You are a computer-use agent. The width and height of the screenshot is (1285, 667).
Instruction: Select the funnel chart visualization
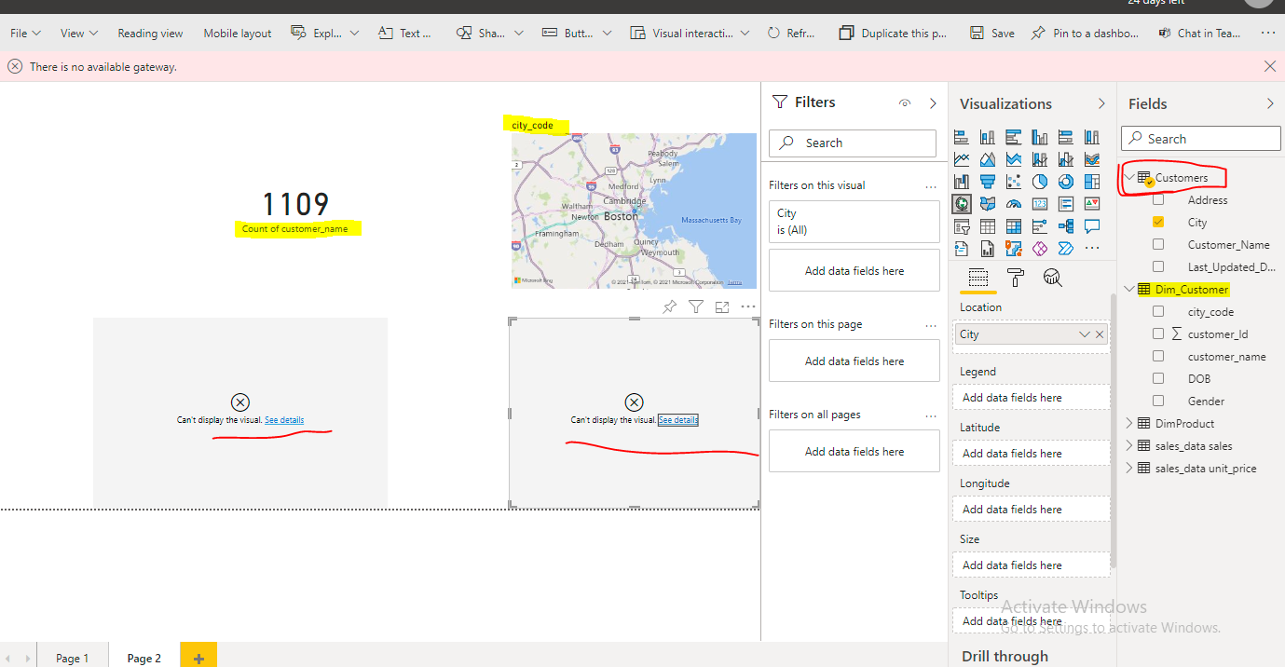988,182
